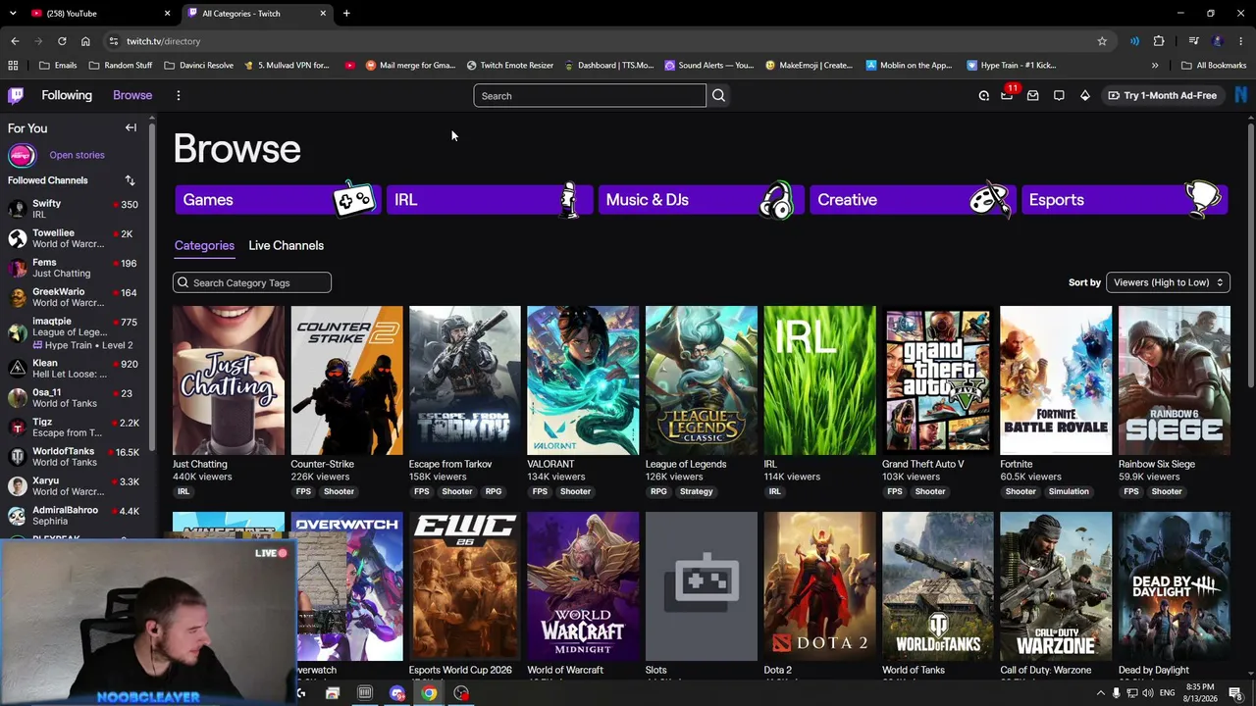Viewport: 1256px width, 706px height.
Task: Click the Try 1-Month Ad-Free button
Action: (x=1162, y=95)
